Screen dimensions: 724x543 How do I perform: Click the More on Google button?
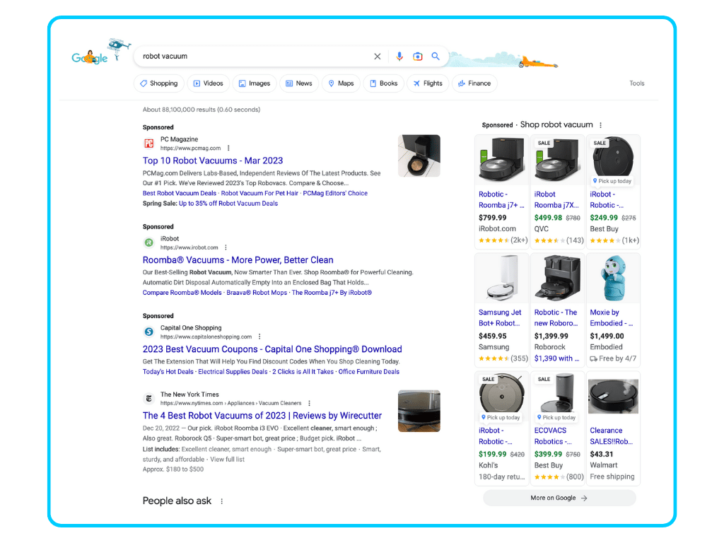tap(559, 498)
